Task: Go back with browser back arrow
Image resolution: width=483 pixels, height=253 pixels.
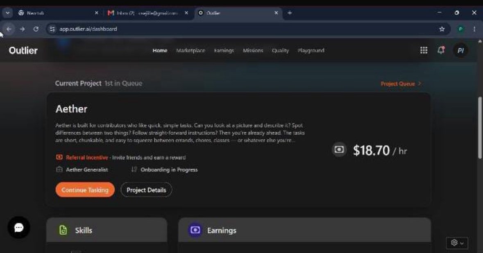Action: 9,29
